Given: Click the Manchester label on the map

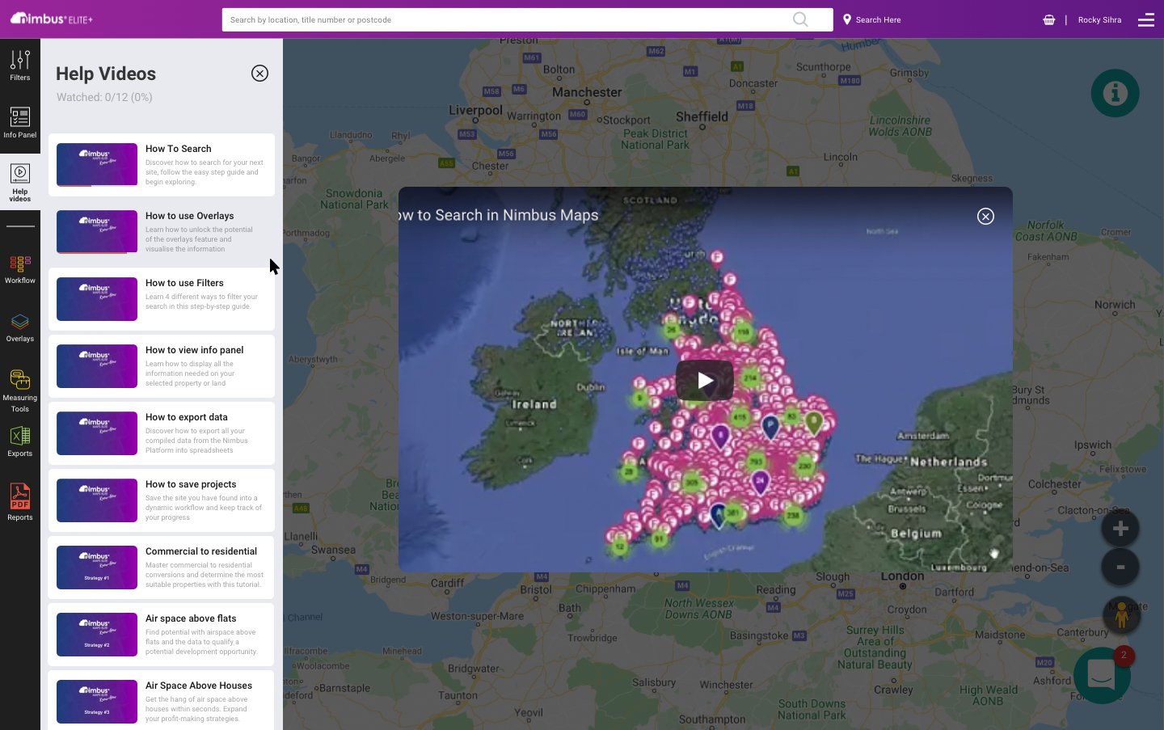Looking at the screenshot, I should coord(587,92).
